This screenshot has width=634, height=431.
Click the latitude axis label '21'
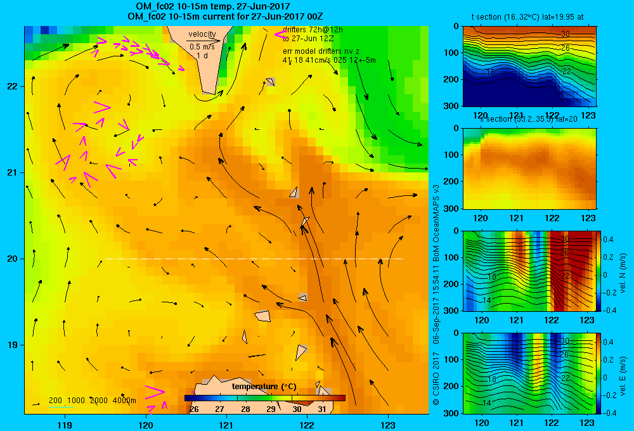13,172
